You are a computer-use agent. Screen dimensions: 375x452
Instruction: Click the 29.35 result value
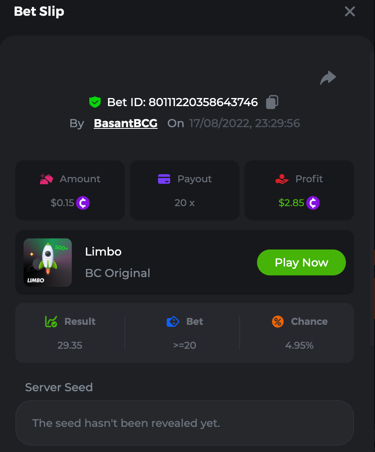tap(70, 345)
